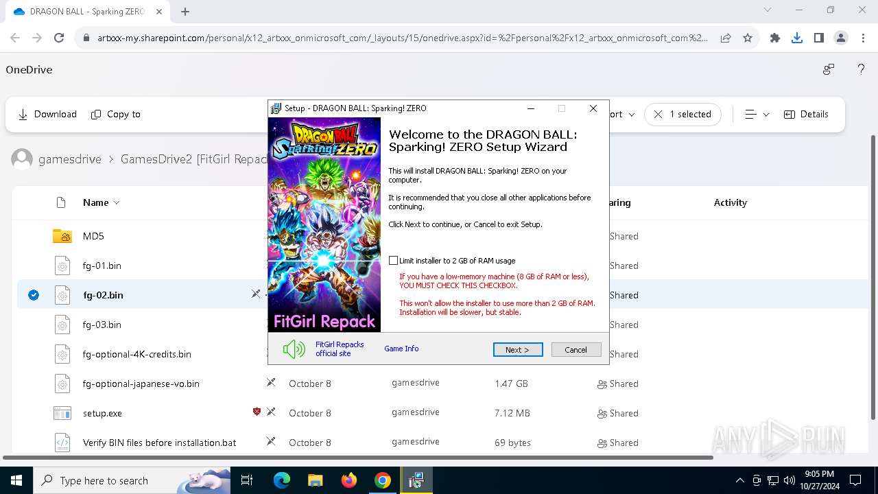Open Chrome three-dot menu
878x494 pixels.
(862, 38)
